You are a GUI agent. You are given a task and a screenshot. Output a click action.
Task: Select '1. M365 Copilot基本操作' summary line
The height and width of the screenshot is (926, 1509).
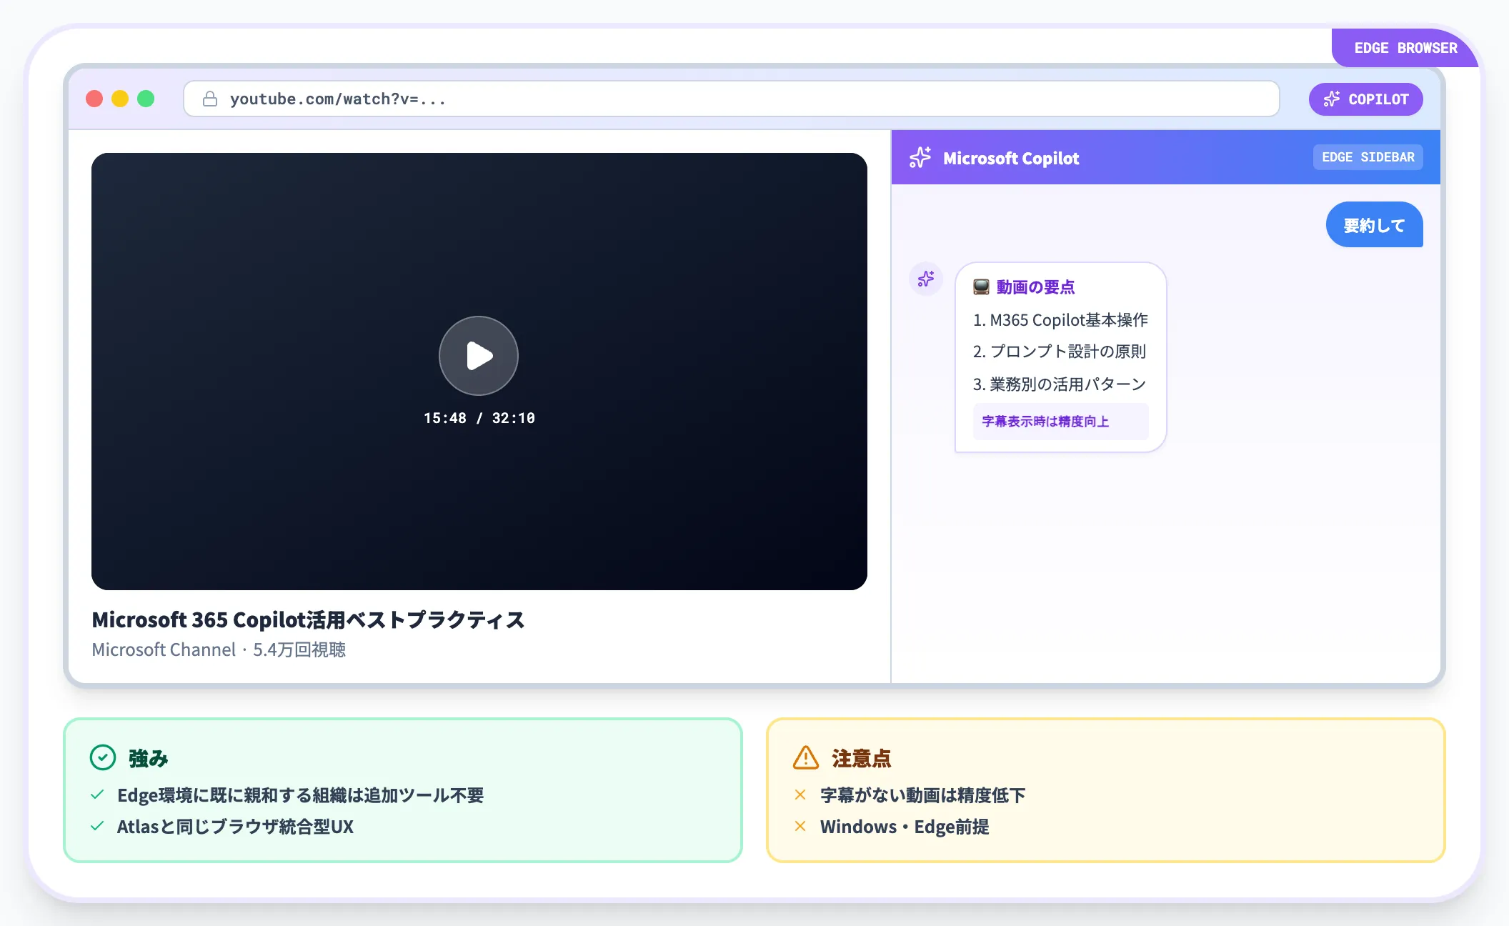point(1060,320)
